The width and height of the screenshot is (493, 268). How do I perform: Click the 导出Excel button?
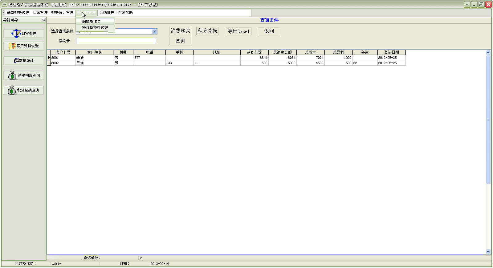(x=238, y=31)
